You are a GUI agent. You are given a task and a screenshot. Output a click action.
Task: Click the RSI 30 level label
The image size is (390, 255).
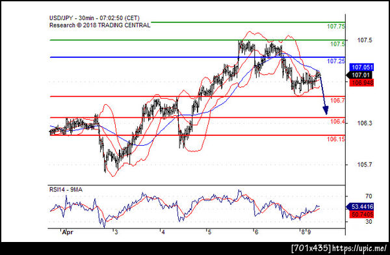point(369,222)
